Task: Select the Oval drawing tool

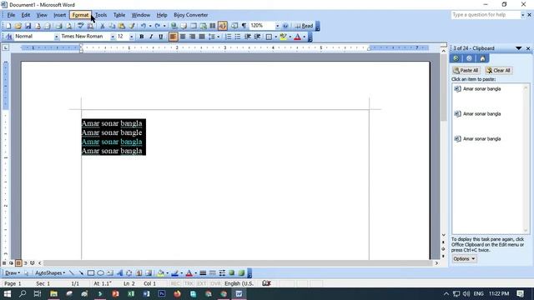Action: click(x=100, y=272)
